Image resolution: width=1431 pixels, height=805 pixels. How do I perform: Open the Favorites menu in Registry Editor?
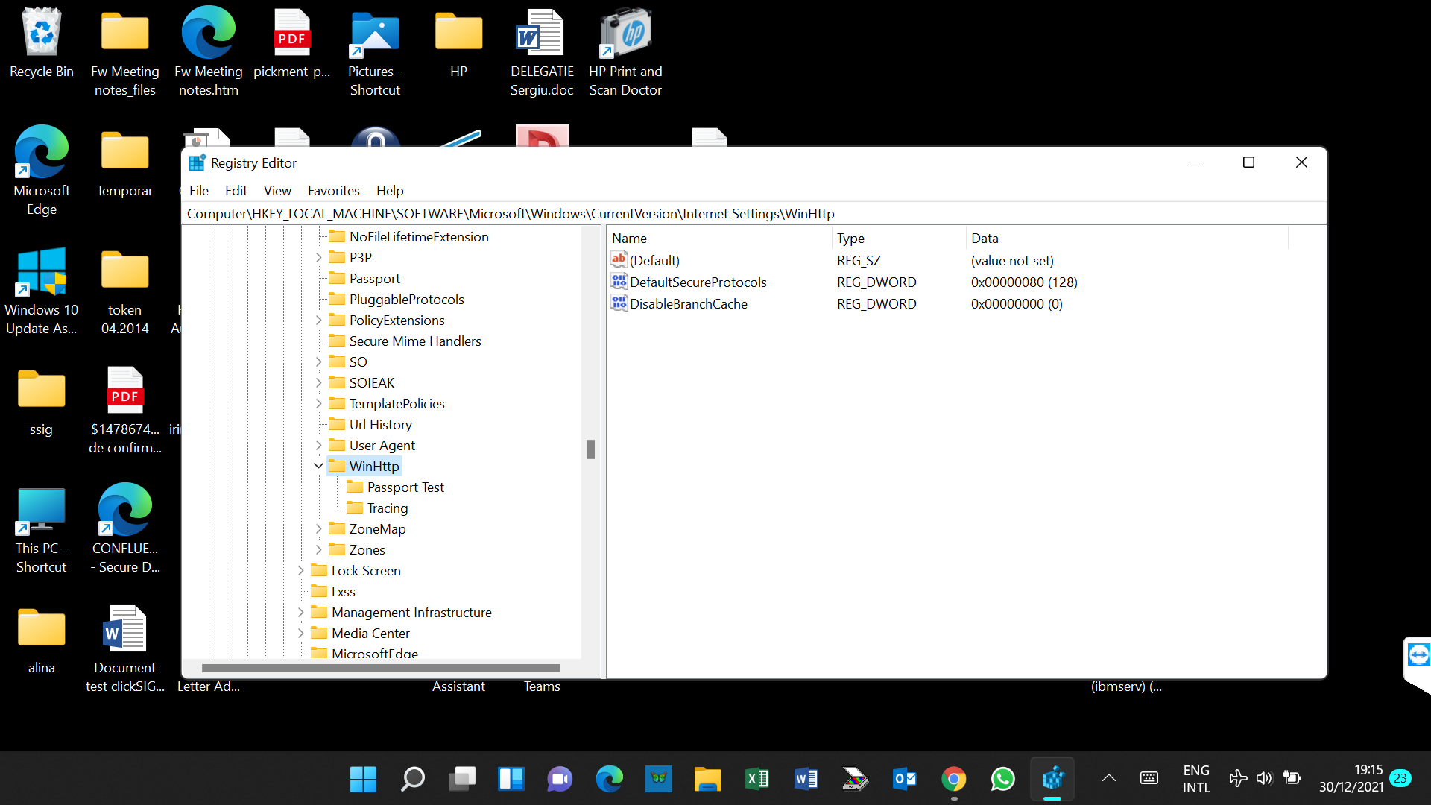[334, 191]
